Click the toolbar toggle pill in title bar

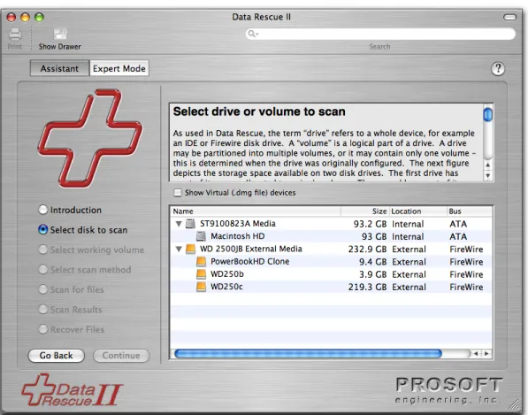click(509, 17)
